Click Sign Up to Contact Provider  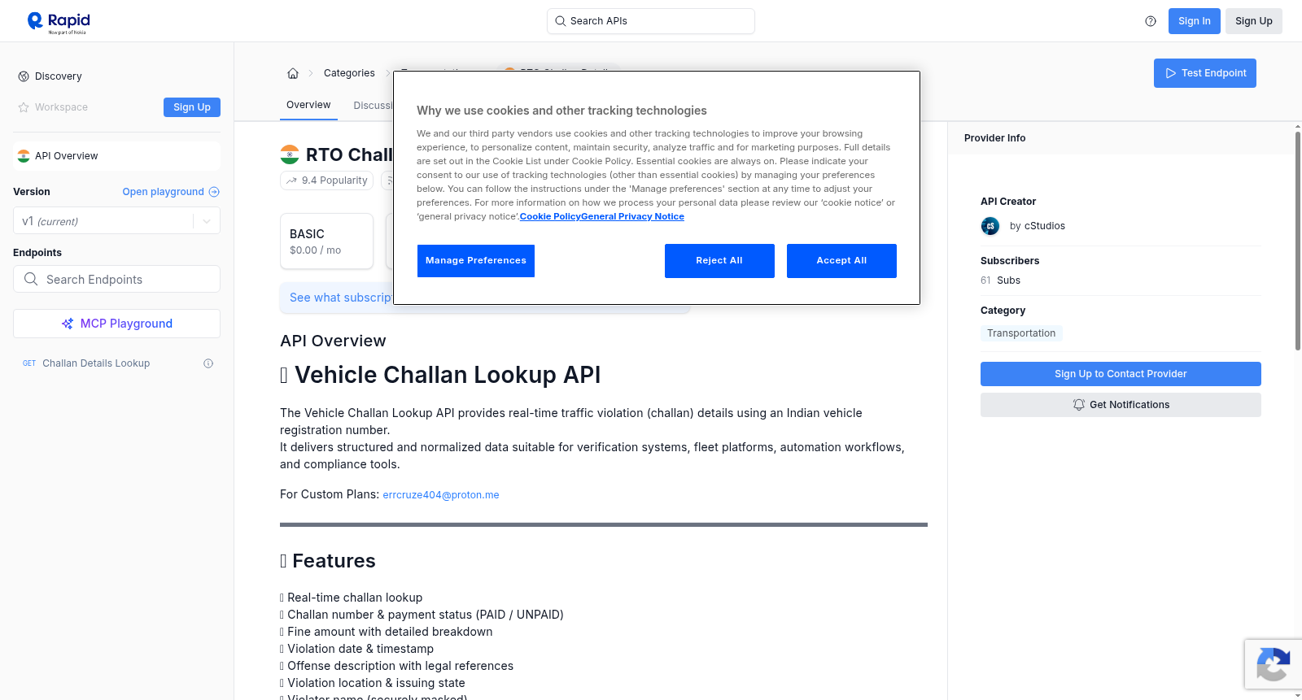1121,374
